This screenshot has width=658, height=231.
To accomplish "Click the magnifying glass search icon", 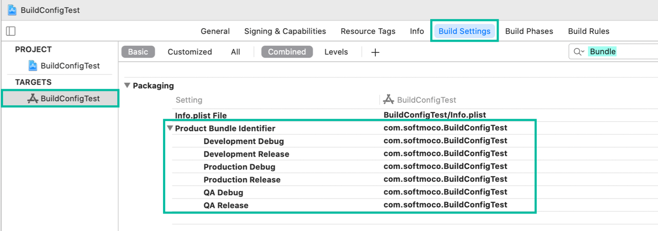I will 578,51.
